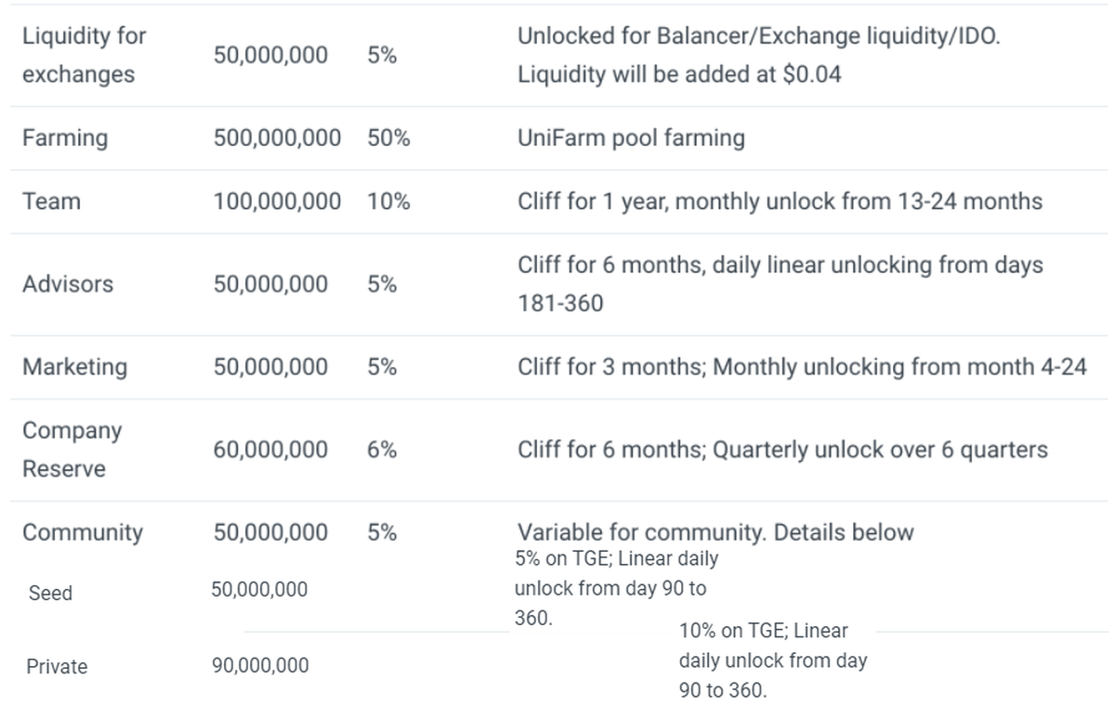This screenshot has width=1115, height=706.
Task: Select the 100,000,000 Team allocation amount
Action: [x=277, y=202]
